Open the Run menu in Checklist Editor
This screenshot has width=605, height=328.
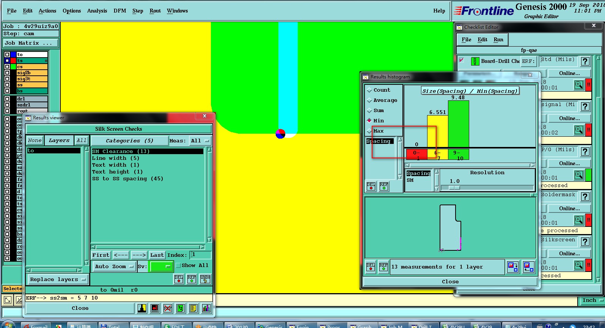[x=498, y=40]
